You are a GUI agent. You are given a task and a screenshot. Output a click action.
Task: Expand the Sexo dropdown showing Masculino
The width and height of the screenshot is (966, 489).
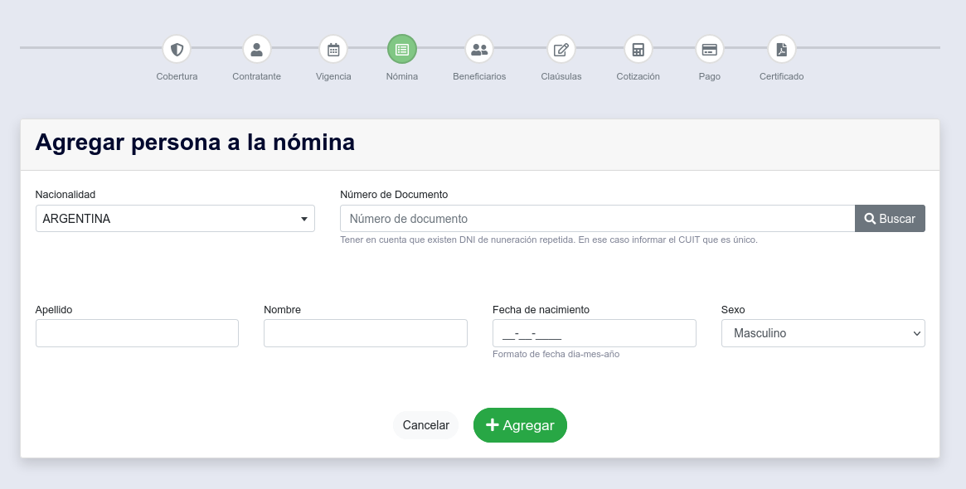click(x=823, y=333)
